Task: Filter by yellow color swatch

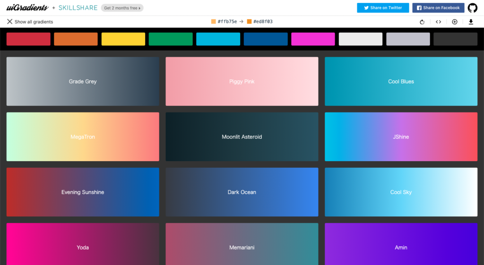Action: point(123,39)
